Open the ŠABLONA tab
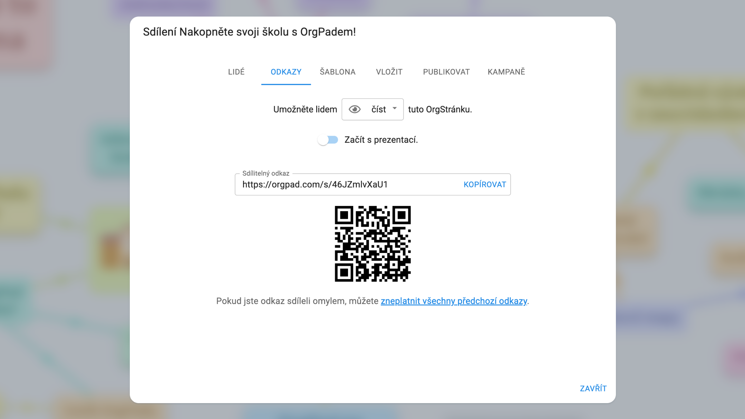 [338, 72]
